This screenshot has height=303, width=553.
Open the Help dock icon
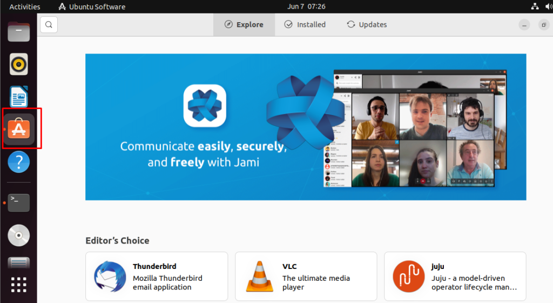19,162
